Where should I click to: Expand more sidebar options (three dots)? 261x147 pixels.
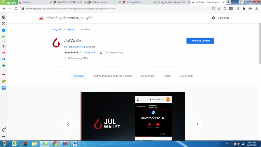4,137
